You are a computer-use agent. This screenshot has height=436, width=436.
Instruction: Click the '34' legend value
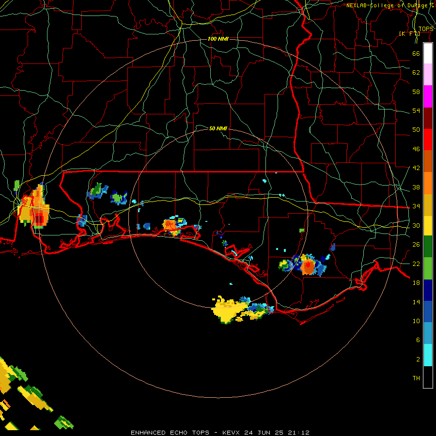point(416,206)
